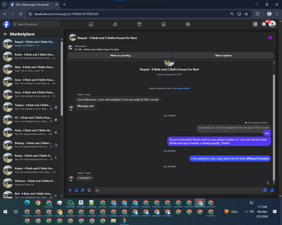Click the More options button

pyautogui.click(x=223, y=55)
